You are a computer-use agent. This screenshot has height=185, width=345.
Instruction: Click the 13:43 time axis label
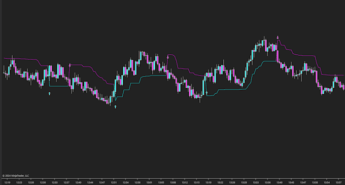[x=291, y=182]
